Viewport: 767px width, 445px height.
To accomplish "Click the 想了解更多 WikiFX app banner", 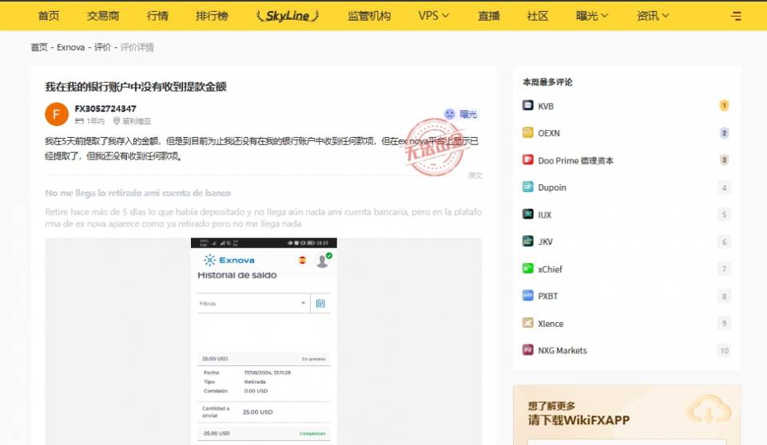I will (626, 415).
